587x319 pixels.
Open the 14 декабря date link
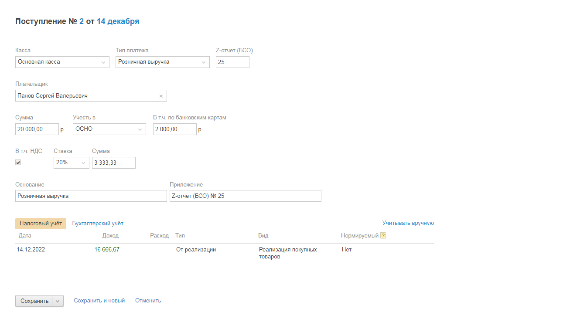click(118, 21)
